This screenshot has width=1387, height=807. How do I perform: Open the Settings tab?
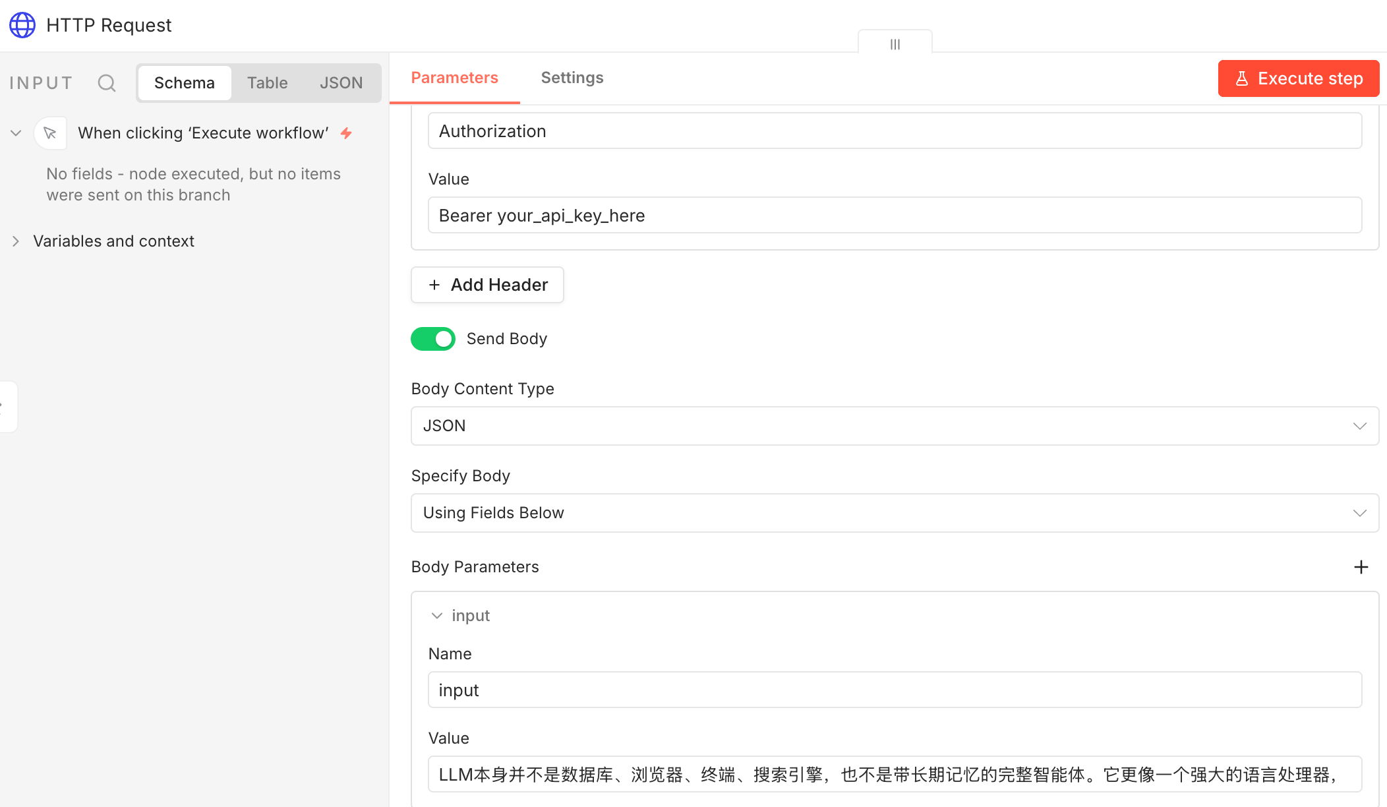(x=572, y=78)
